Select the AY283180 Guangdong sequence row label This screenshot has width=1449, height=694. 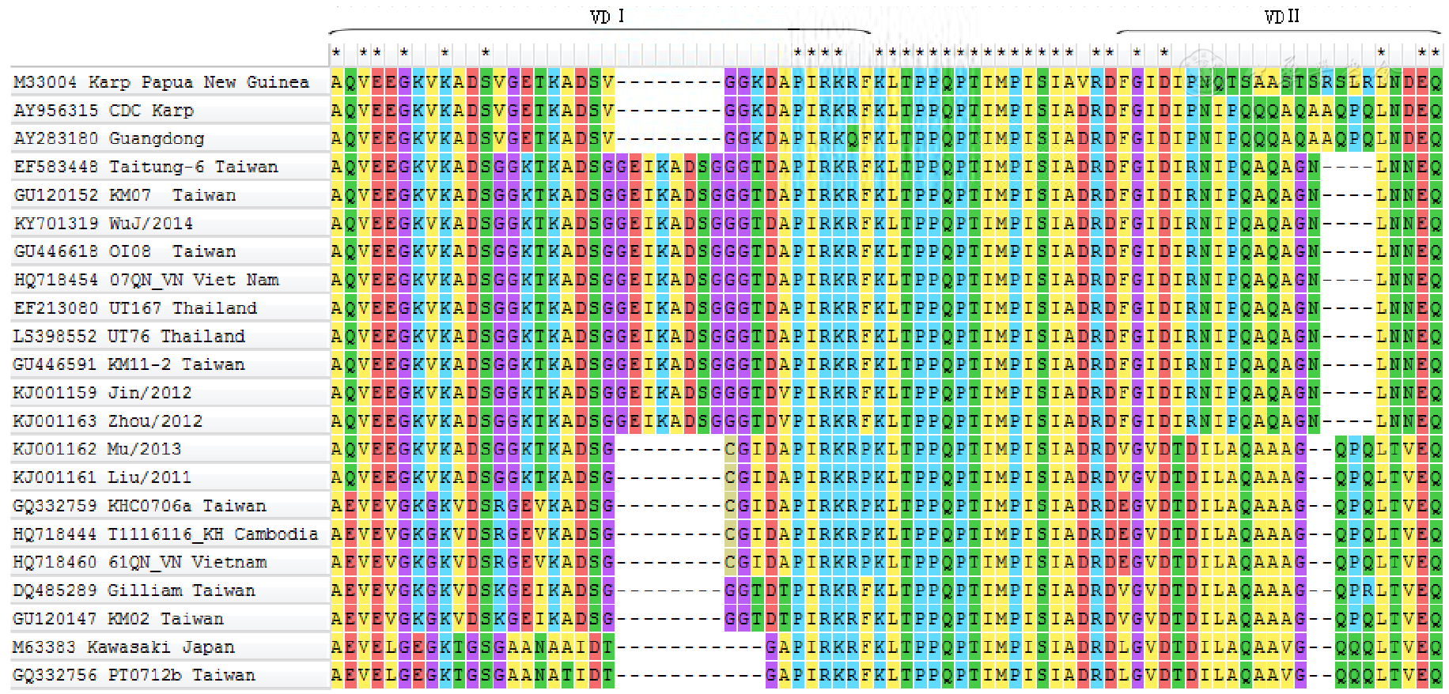click(109, 139)
